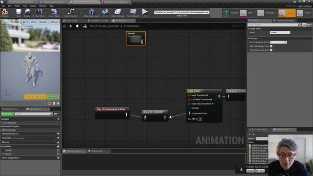Toggle the Reinitialize on Becoming Relevant checkbox
Image resolution: width=313 pixels, height=176 pixels.
tap(271, 50)
